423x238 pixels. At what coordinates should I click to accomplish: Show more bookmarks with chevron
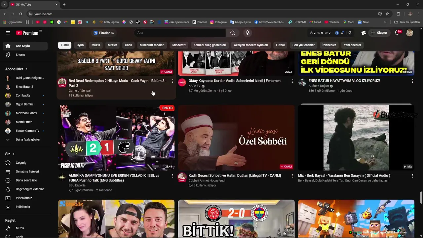[385, 22]
